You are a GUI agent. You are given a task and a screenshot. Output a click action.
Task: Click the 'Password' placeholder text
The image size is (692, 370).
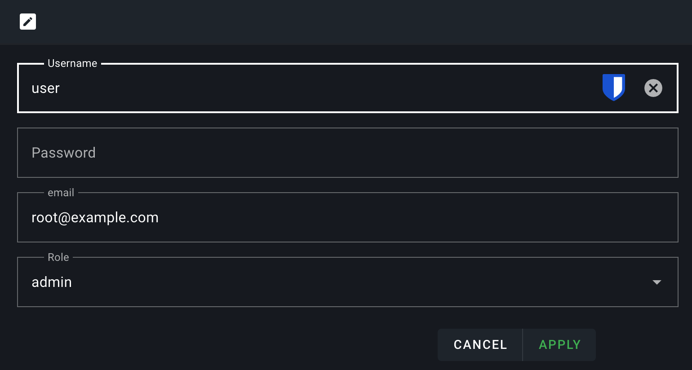pyautogui.click(x=63, y=153)
